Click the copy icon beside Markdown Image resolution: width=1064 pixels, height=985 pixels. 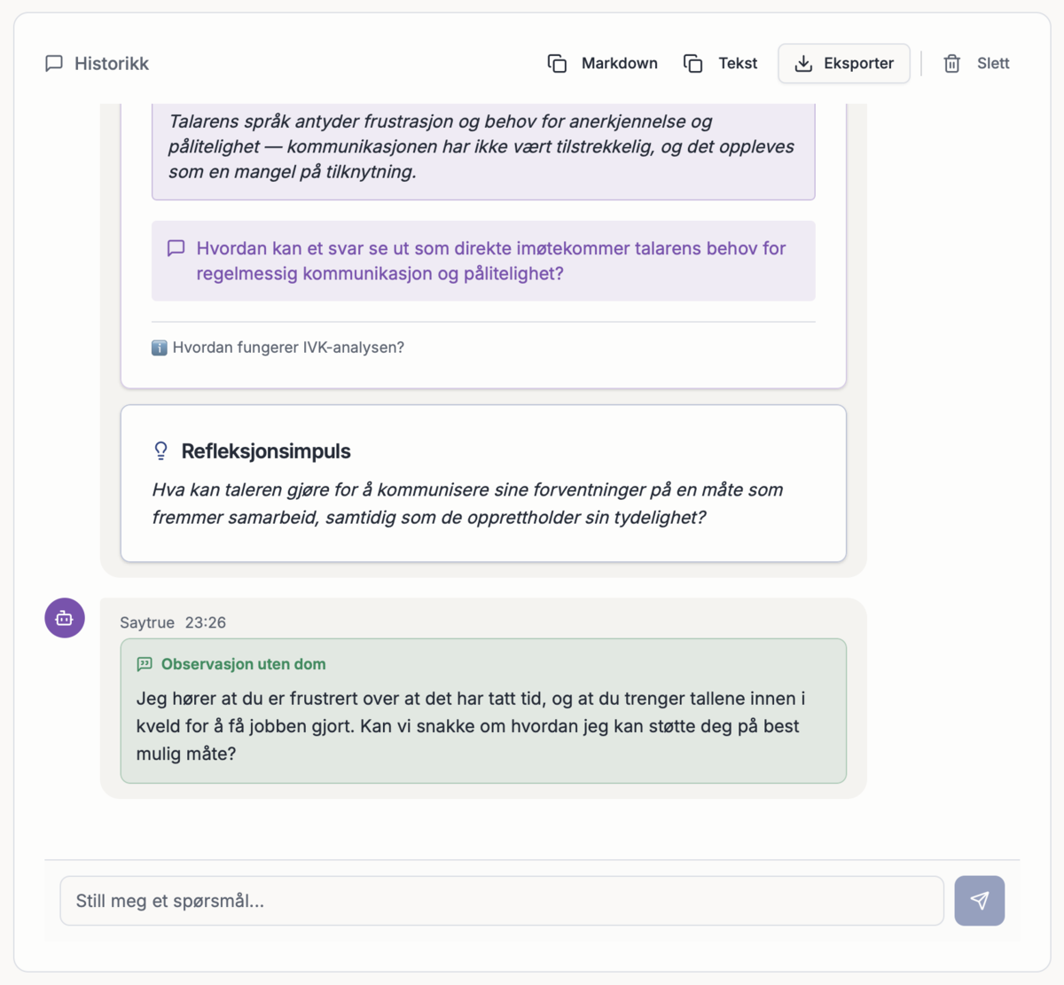click(x=557, y=64)
